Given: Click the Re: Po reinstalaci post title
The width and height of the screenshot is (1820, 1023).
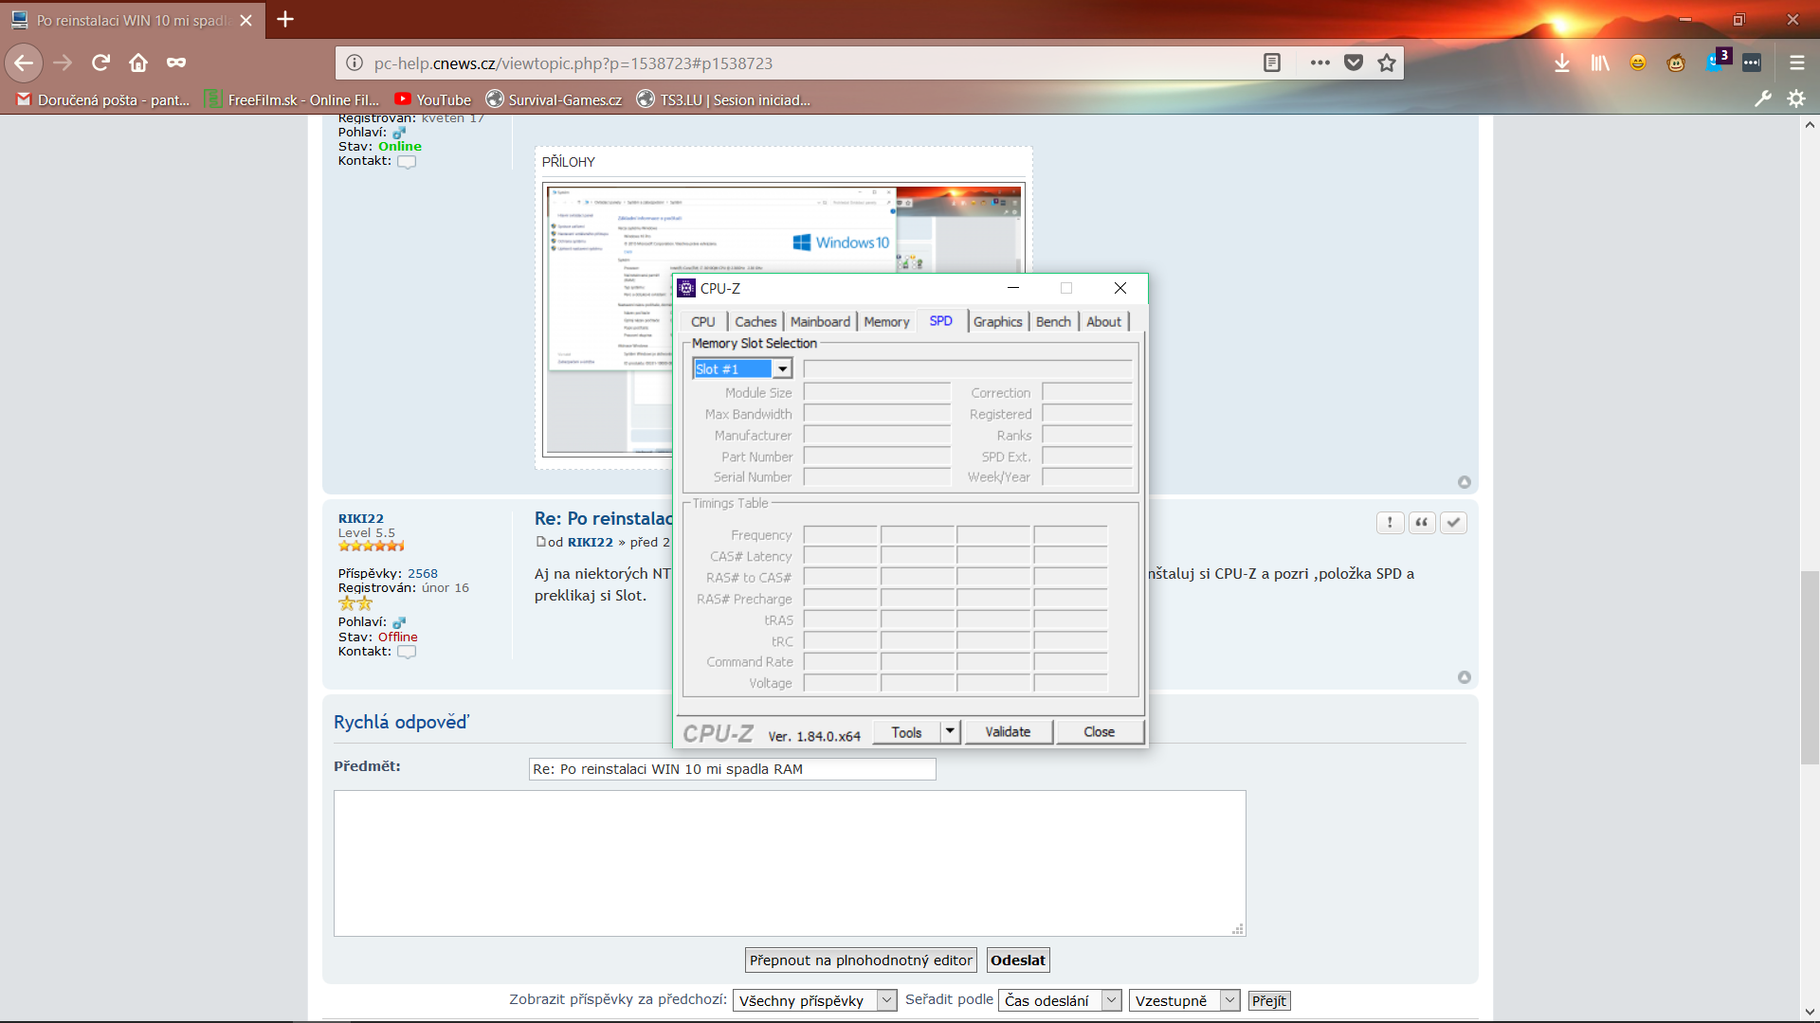Looking at the screenshot, I should coord(603,519).
